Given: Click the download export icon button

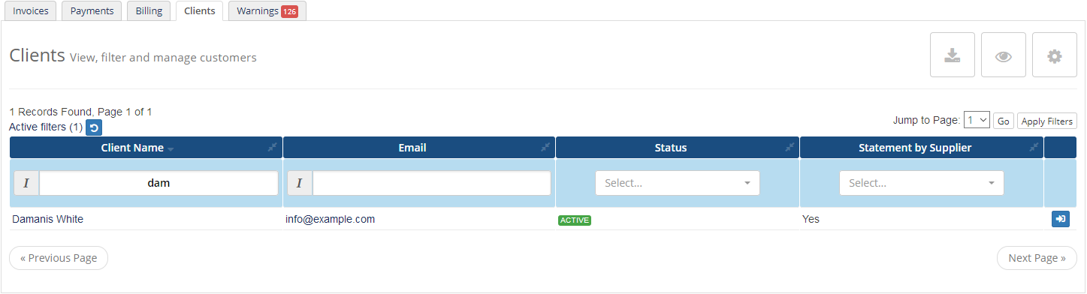Looking at the screenshot, I should click(953, 55).
